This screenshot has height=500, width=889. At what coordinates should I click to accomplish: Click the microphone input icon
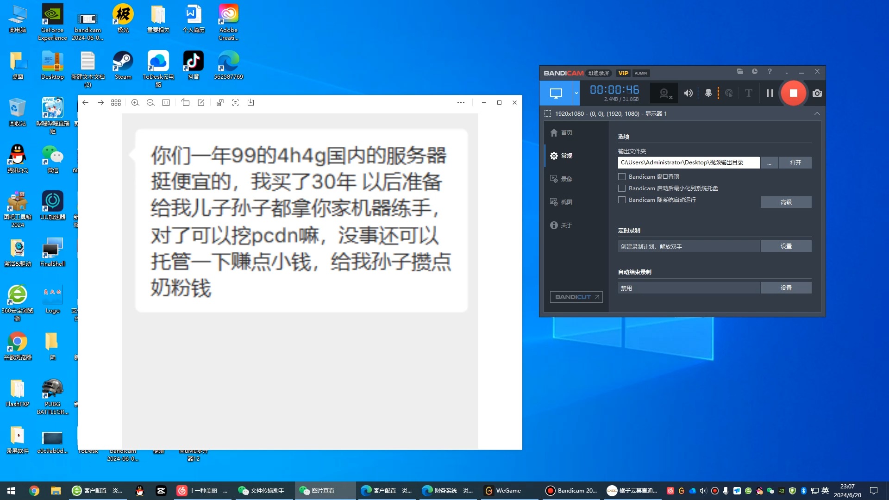tap(707, 93)
